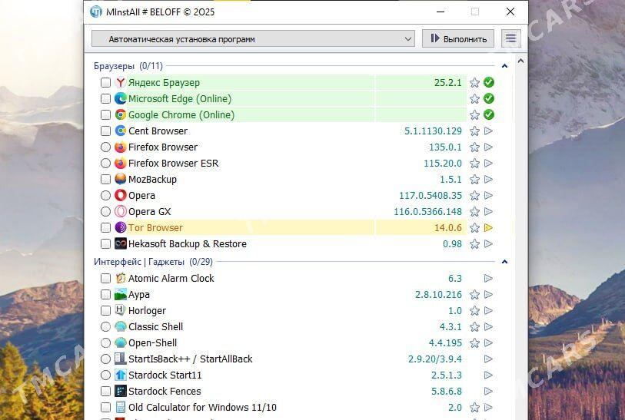The image size is (625, 420).
Task: Choose the Open-Shell radio button
Action: 105,342
